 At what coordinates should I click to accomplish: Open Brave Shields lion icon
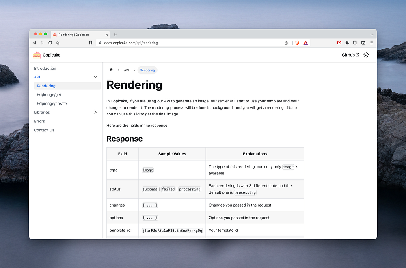297,43
